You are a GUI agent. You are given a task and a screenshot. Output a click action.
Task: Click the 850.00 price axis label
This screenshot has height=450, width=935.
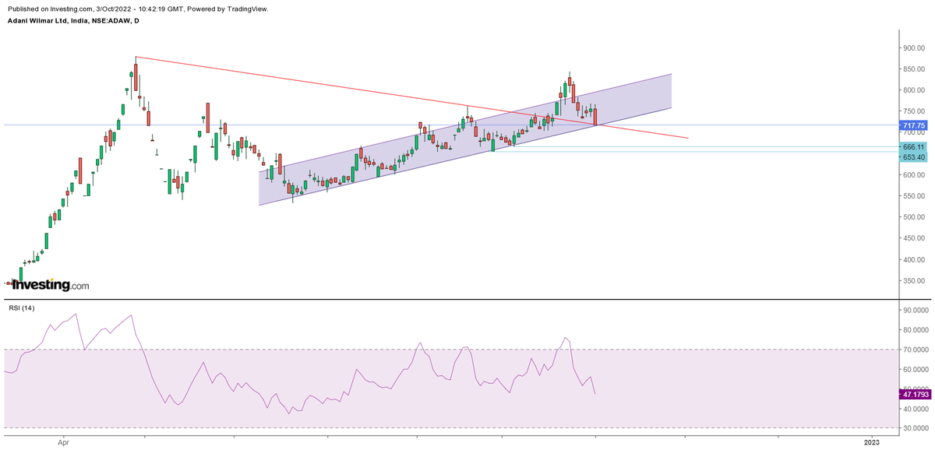[x=913, y=69]
